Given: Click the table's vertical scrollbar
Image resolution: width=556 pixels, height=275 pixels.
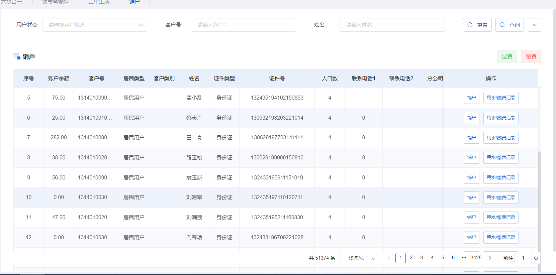Looking at the screenshot, I should click(540, 212).
